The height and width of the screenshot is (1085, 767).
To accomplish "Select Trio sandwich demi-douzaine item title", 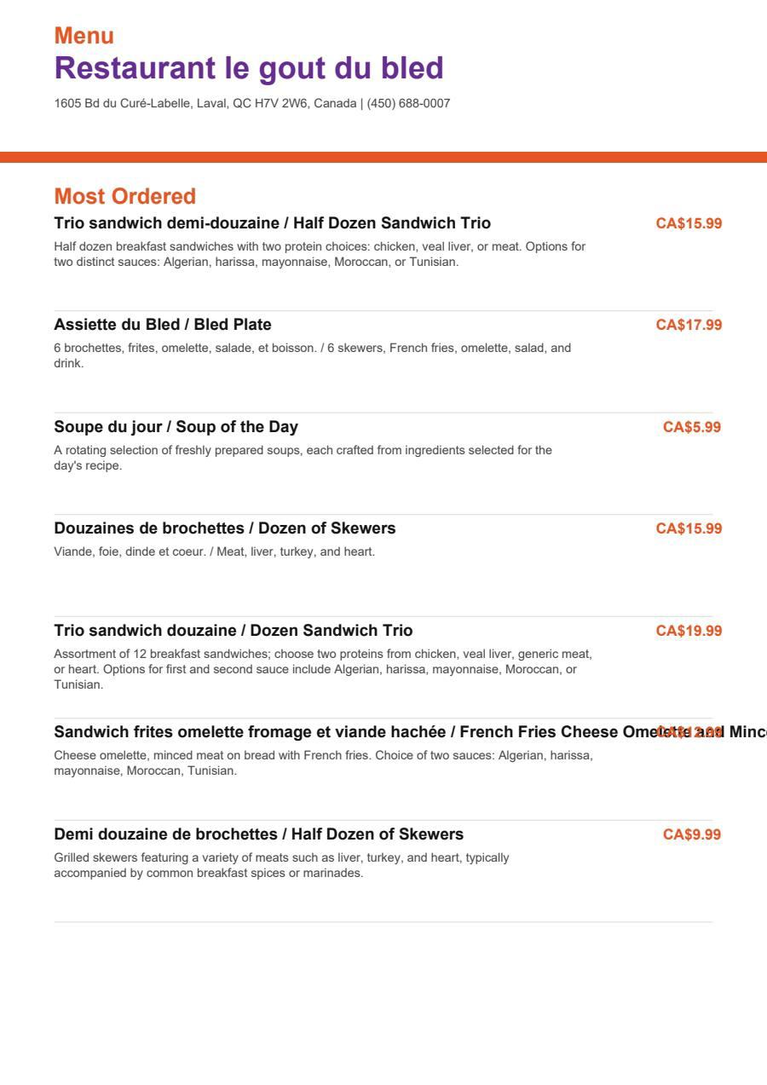I will point(273,223).
